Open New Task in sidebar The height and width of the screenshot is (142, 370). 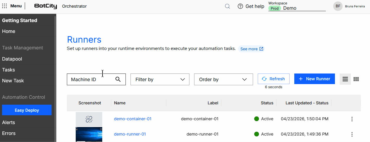point(13,81)
